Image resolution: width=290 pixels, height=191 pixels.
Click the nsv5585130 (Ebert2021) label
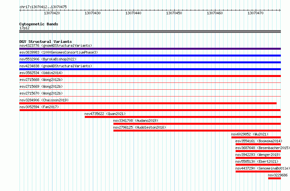coord(257,161)
